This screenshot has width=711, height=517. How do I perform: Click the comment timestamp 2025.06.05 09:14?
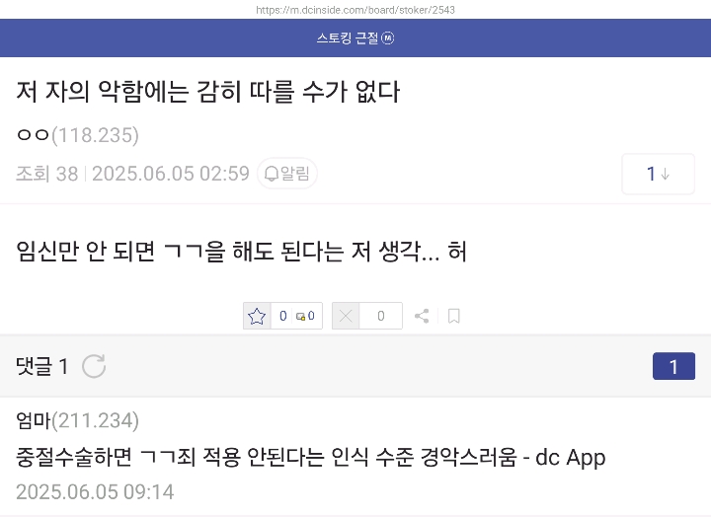point(95,492)
